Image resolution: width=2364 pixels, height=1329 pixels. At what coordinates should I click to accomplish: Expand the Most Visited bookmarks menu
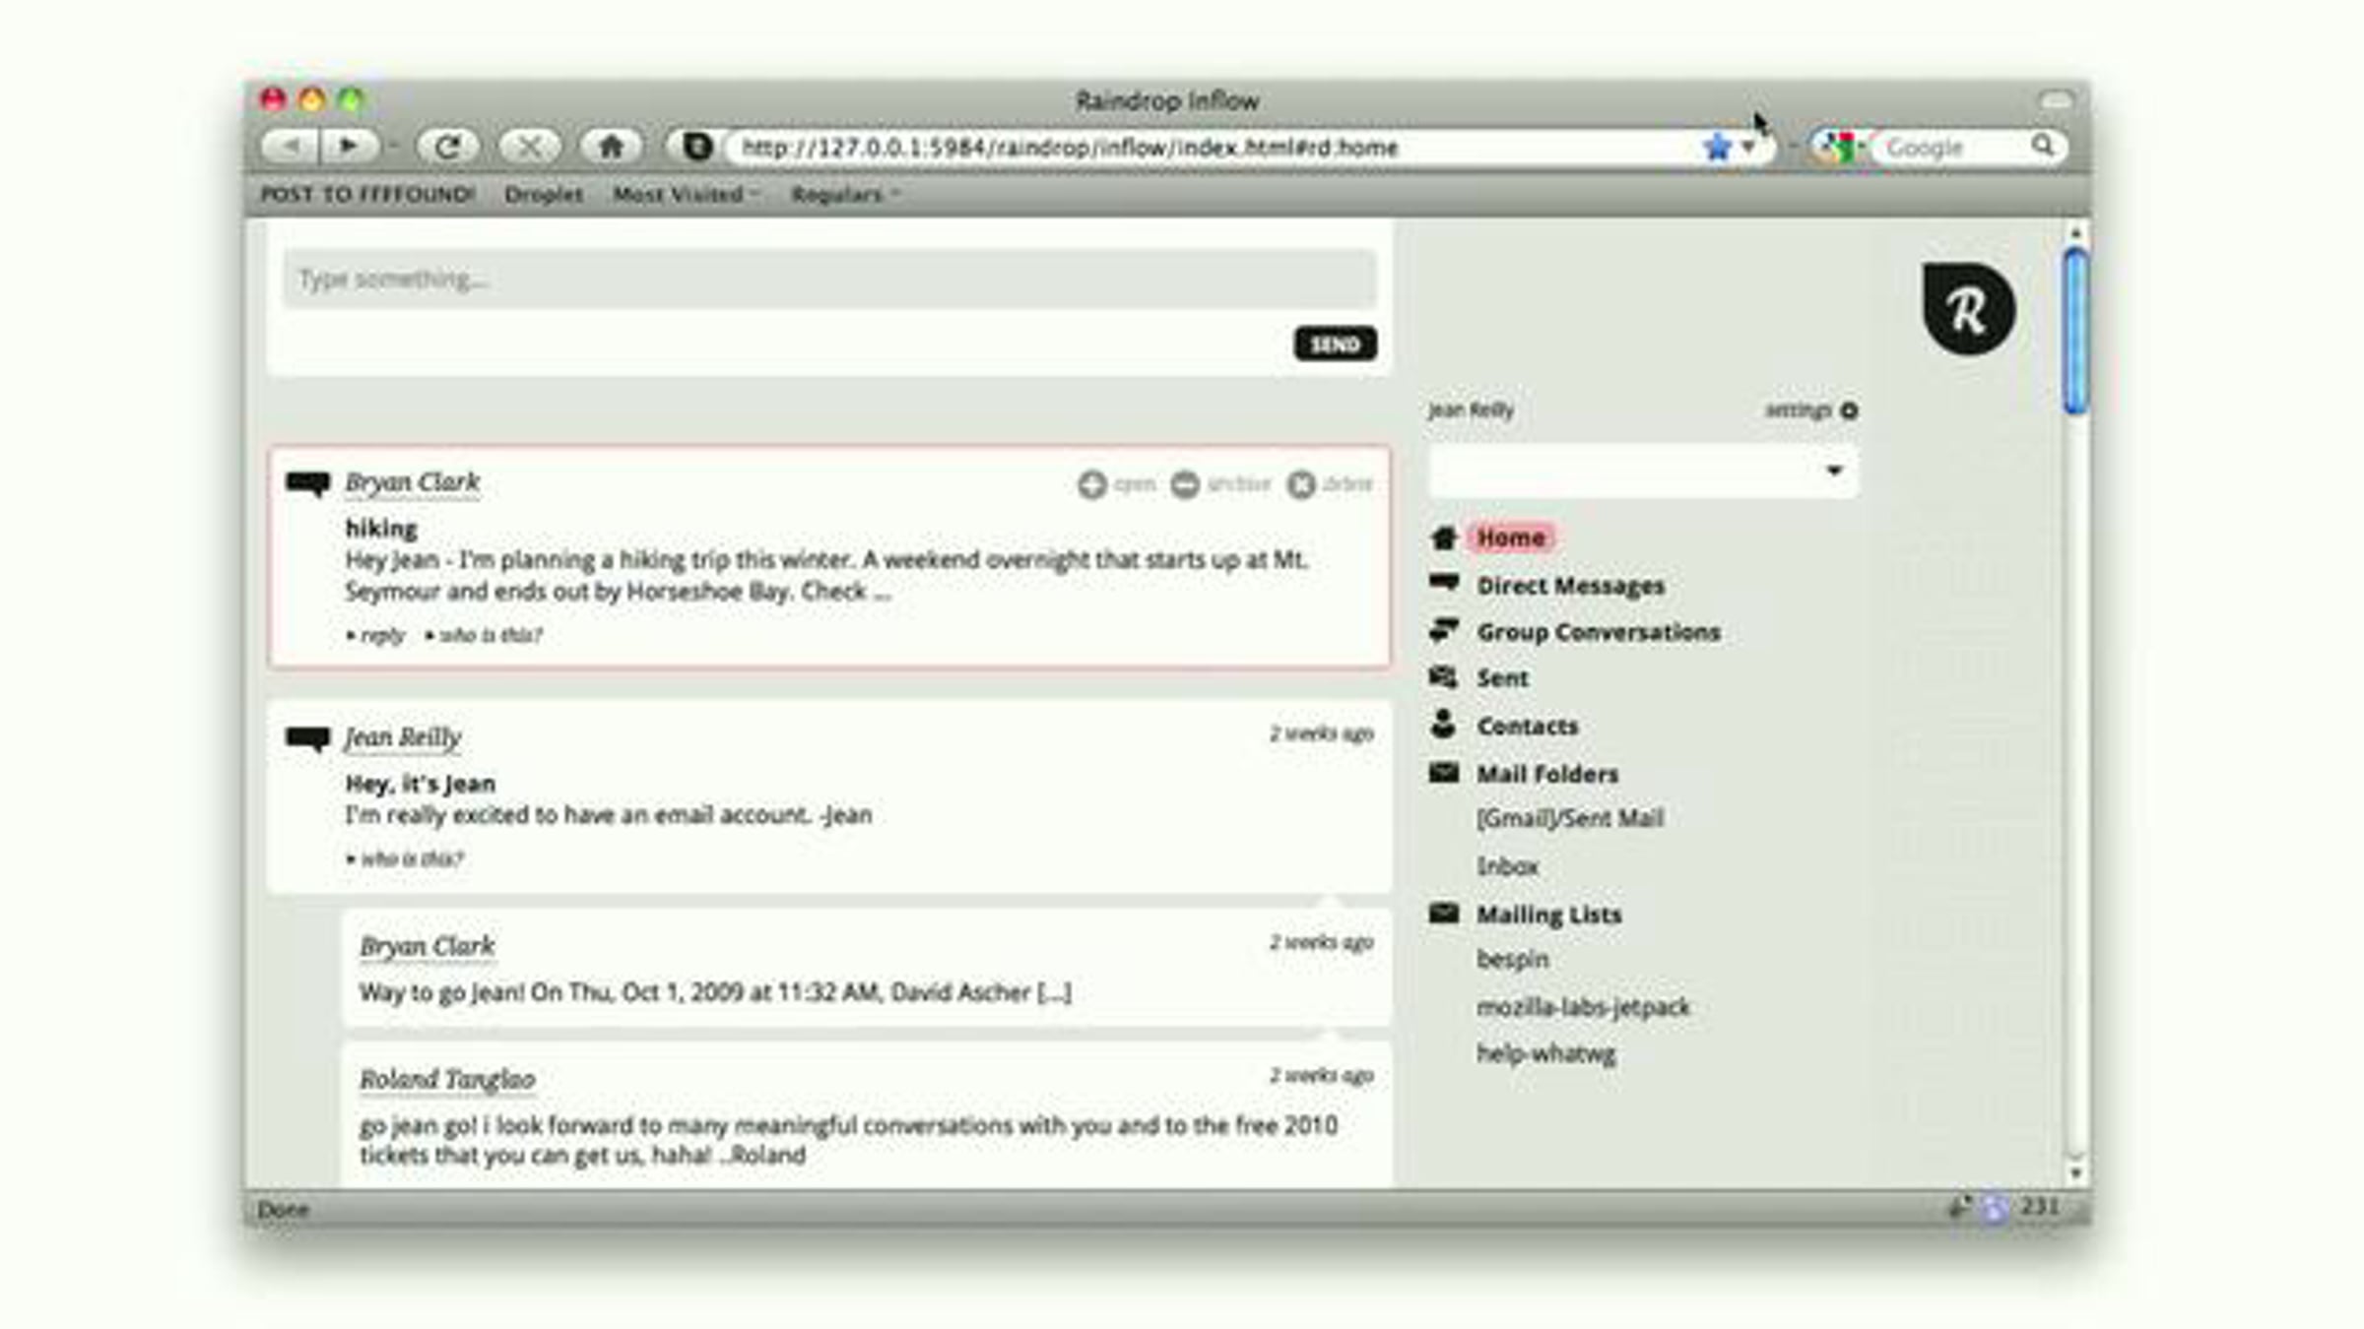coord(686,194)
